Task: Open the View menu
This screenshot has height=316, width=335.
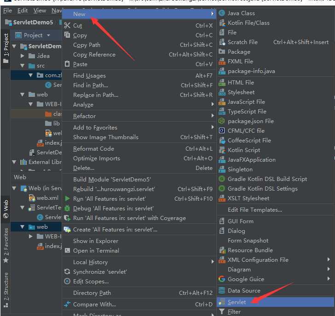Action: tap(40, 11)
